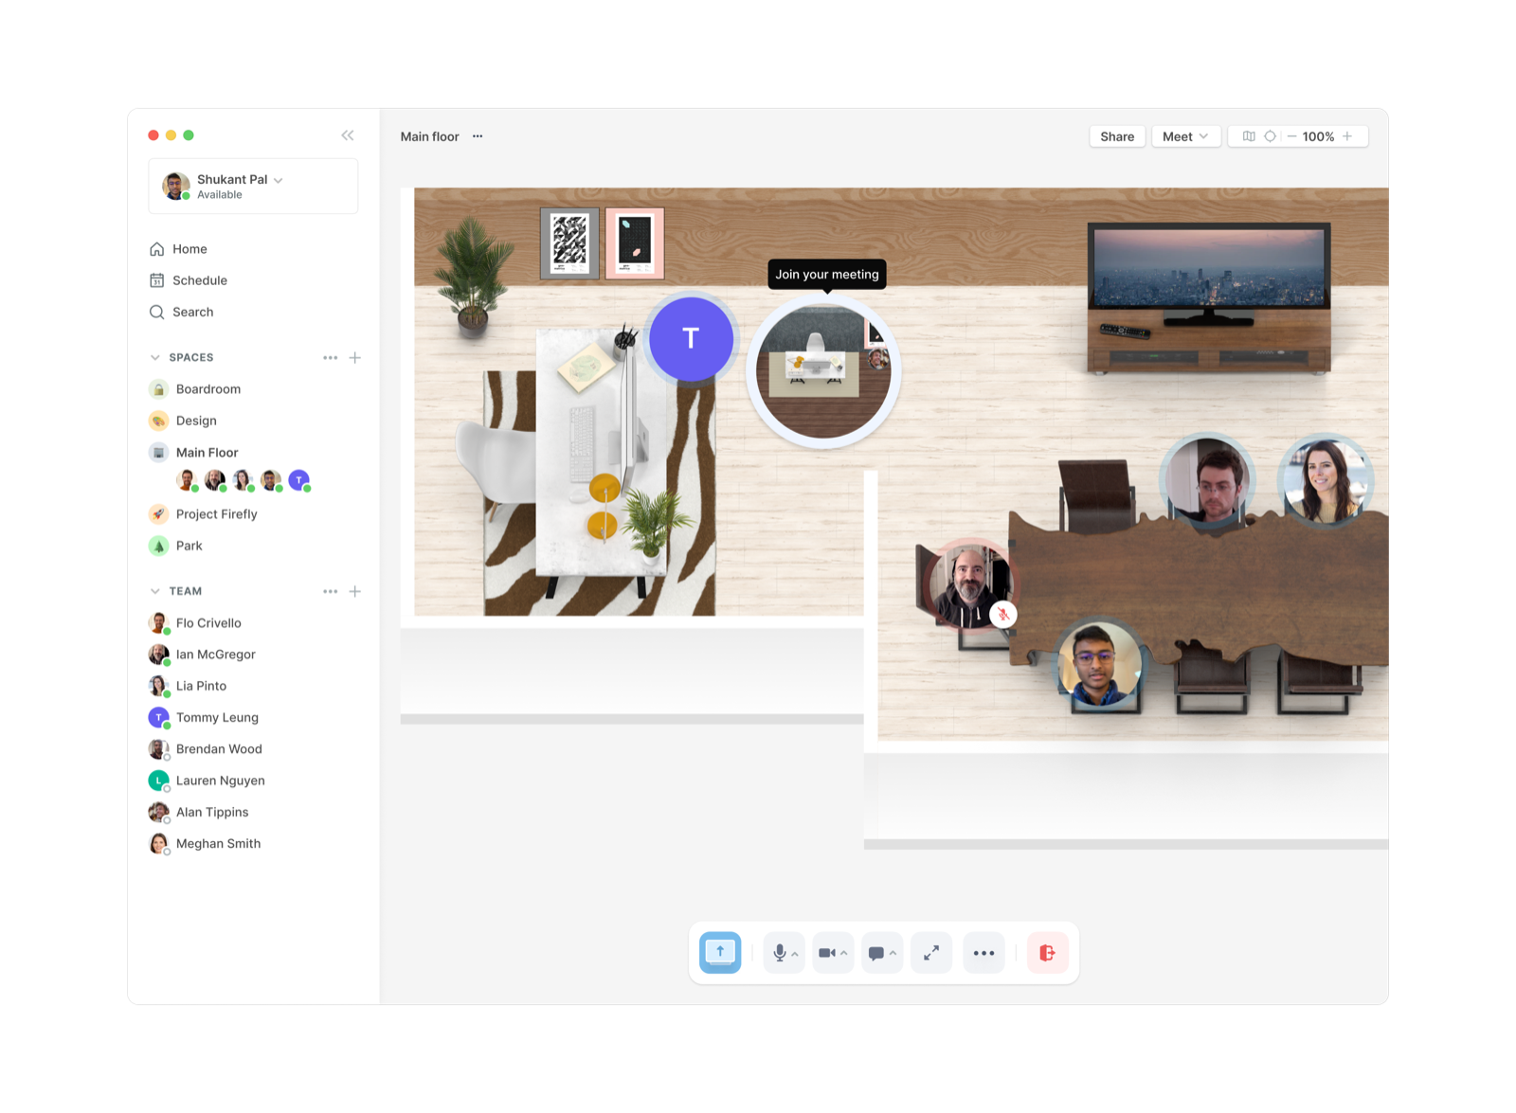Open Main floor options via the ellipsis
This screenshot has height=1113, width=1516.
click(478, 135)
